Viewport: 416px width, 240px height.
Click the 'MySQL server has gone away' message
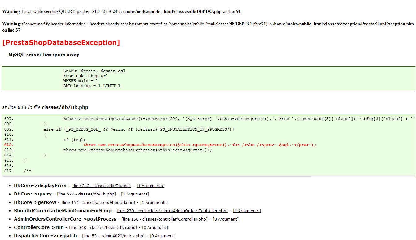click(x=44, y=54)
